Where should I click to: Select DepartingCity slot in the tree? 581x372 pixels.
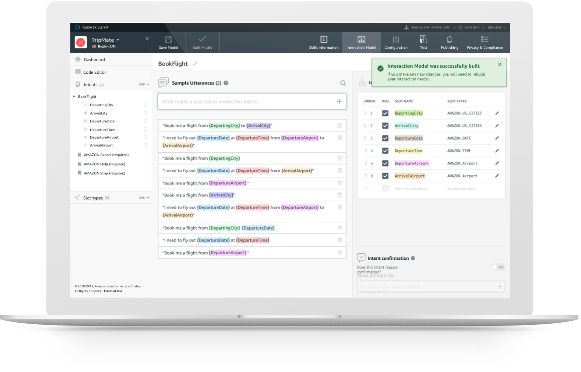(101, 105)
